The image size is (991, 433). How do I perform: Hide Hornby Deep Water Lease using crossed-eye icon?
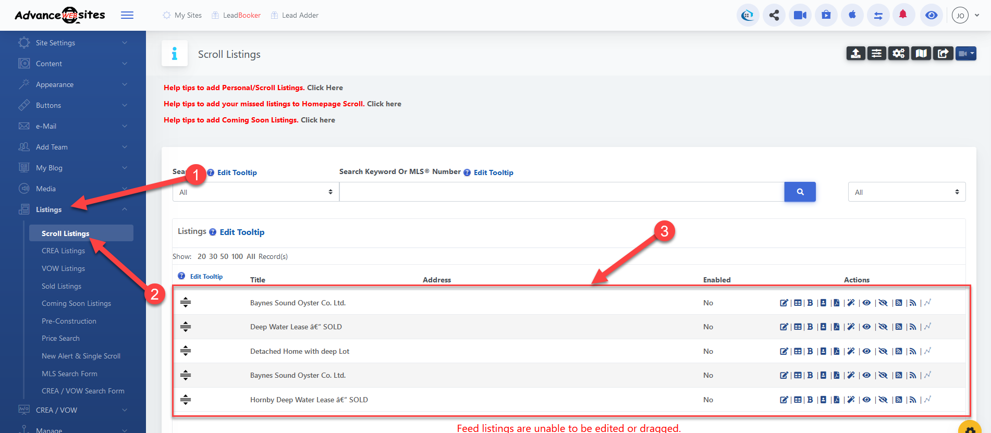click(883, 400)
